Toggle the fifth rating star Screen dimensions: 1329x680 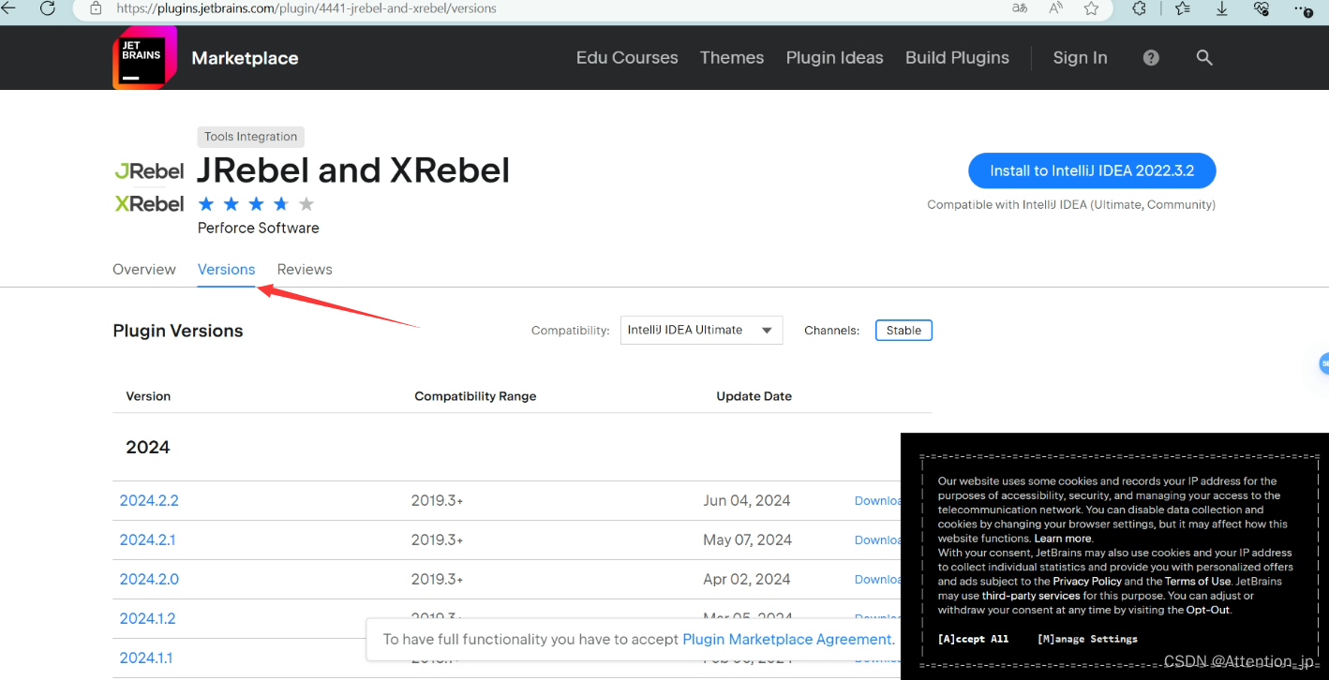pos(306,202)
